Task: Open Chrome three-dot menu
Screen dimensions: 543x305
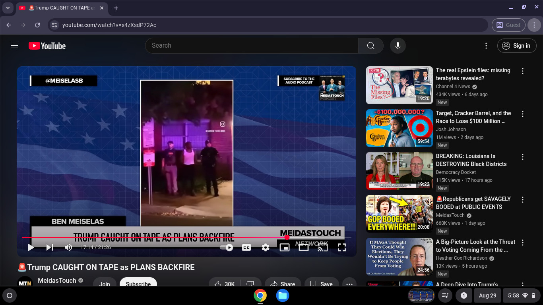Action: click(534, 25)
